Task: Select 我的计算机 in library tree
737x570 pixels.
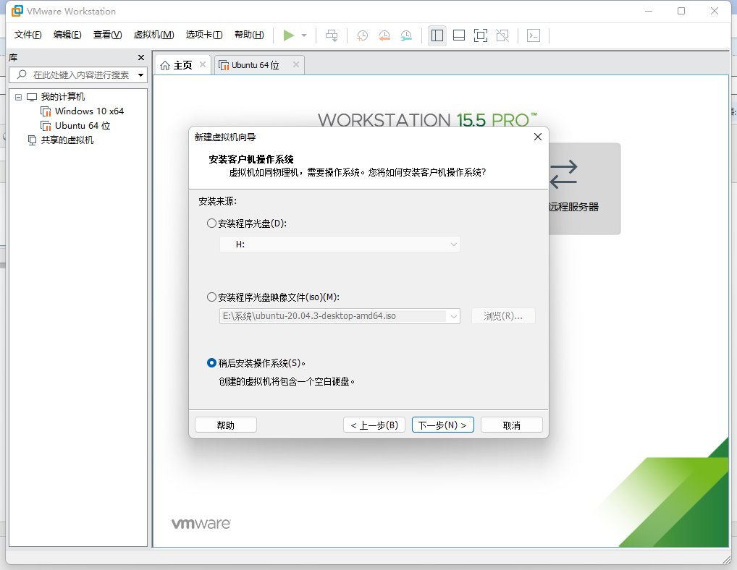Action: click(63, 97)
